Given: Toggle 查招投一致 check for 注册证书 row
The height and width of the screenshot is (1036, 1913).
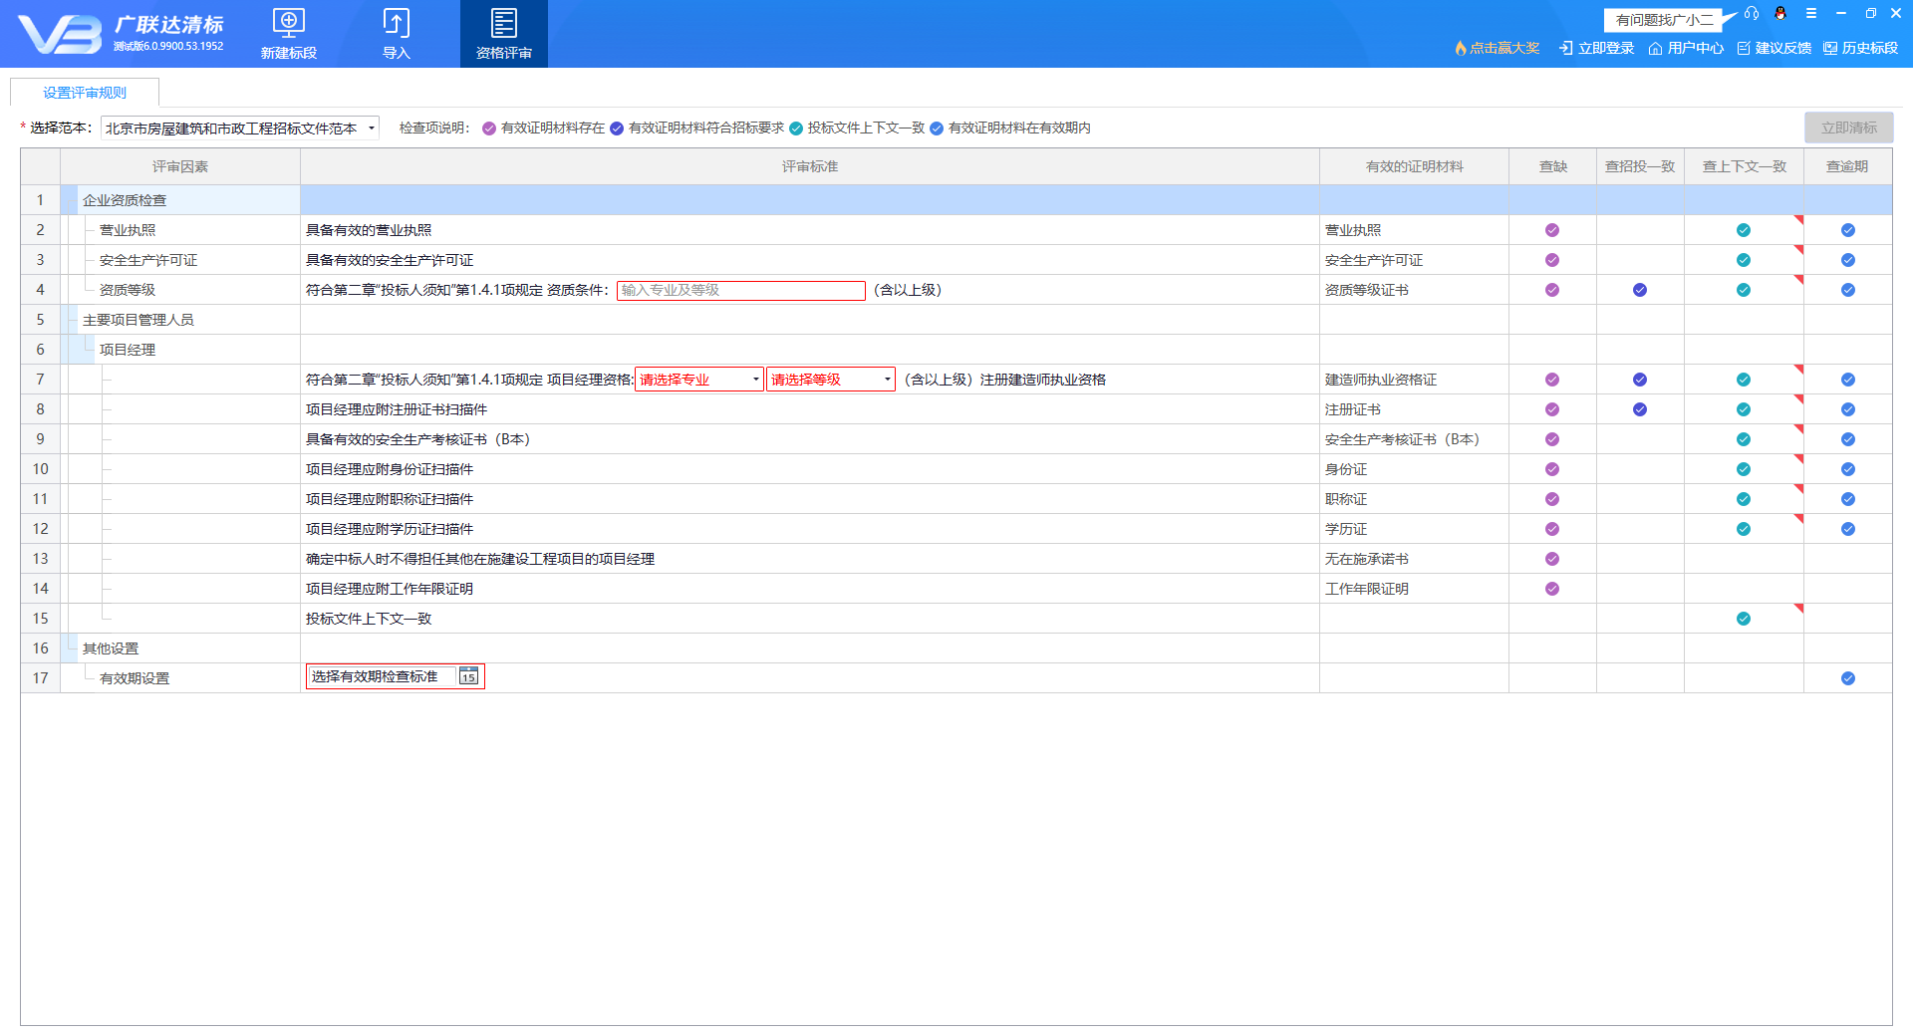Looking at the screenshot, I should pos(1640,409).
